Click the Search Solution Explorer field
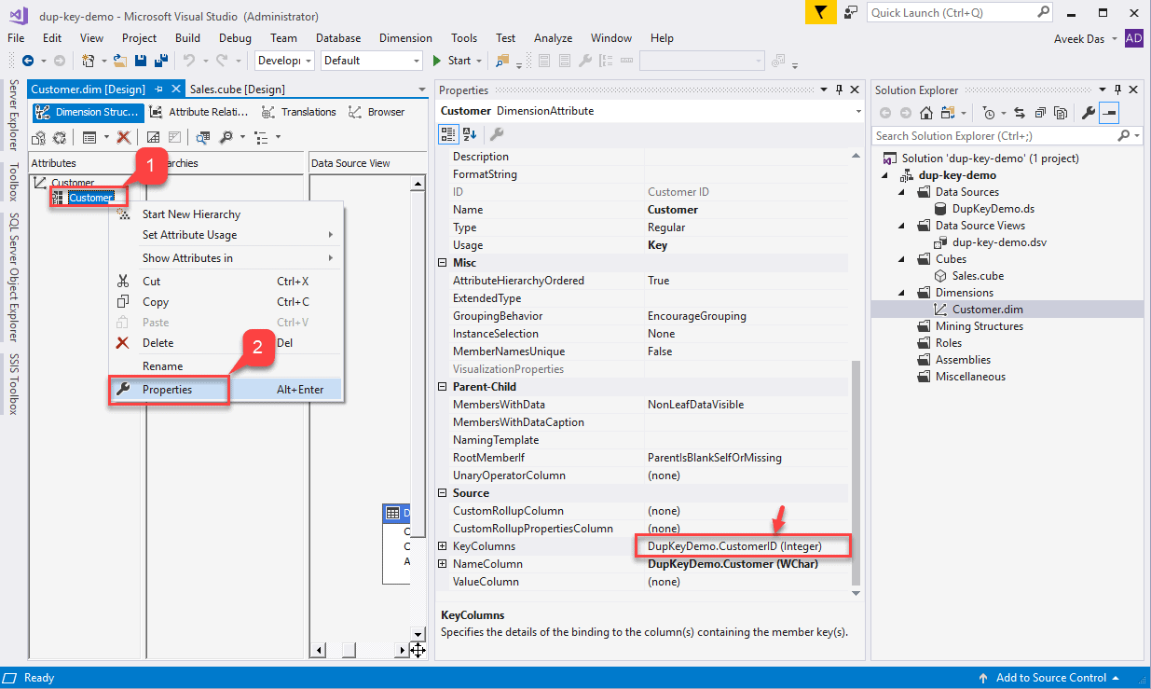Screen dimensions: 1151x689 pos(1007,136)
